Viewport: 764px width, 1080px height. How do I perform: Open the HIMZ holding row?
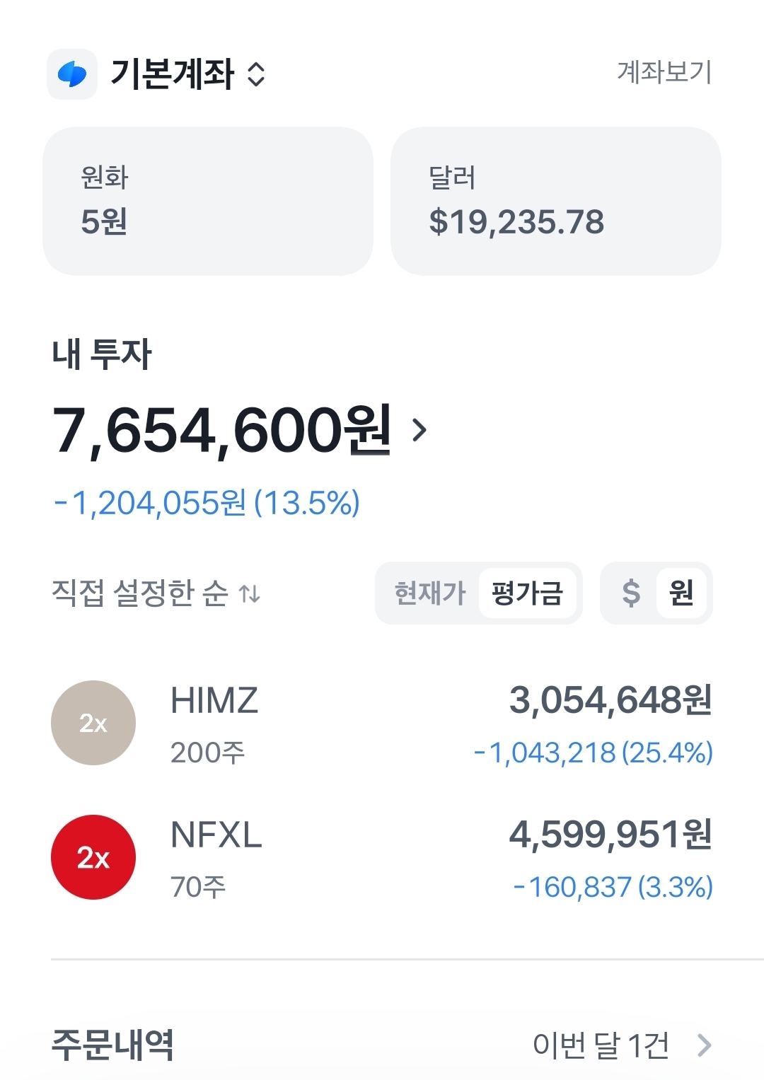click(x=382, y=724)
